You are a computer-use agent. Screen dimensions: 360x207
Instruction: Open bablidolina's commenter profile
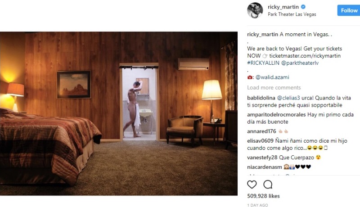tap(261, 98)
